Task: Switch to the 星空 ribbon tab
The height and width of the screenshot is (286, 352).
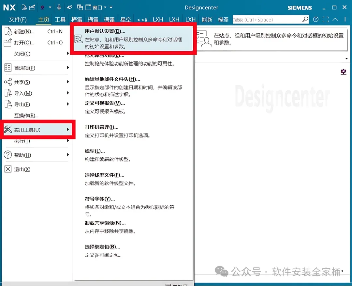Action: [125, 20]
